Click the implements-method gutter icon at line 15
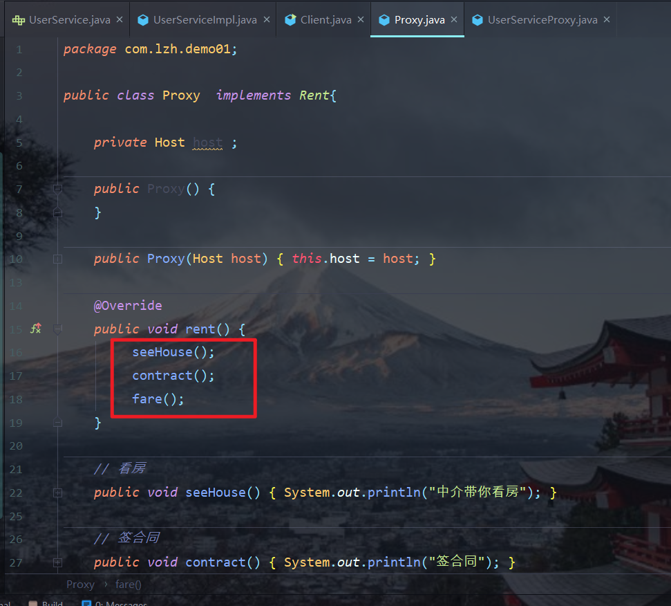 tap(36, 329)
